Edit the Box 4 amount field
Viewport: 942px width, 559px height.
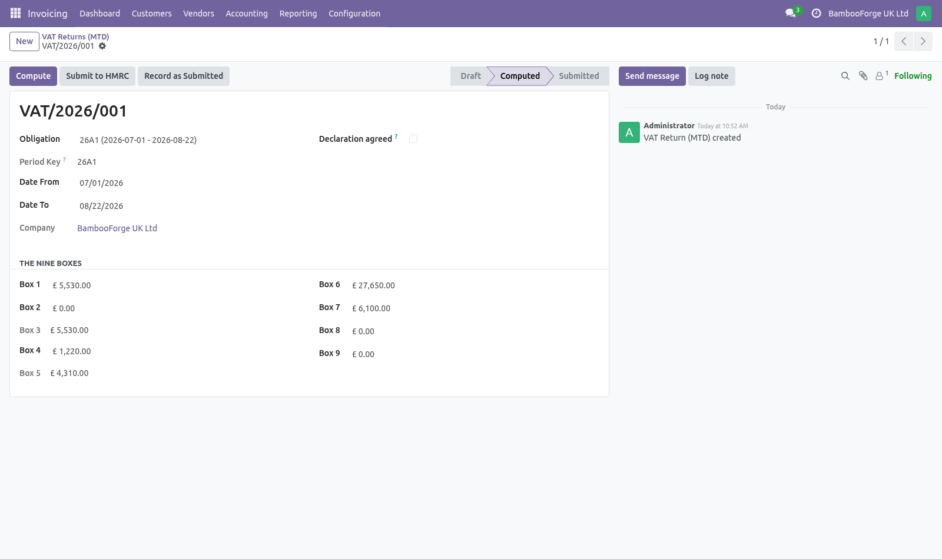pos(175,351)
